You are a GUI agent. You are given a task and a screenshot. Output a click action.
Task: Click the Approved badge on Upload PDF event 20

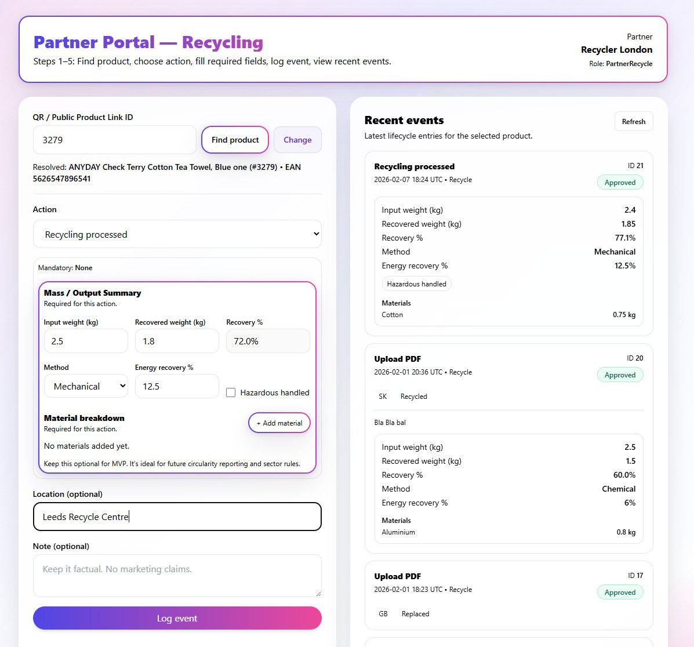click(620, 375)
